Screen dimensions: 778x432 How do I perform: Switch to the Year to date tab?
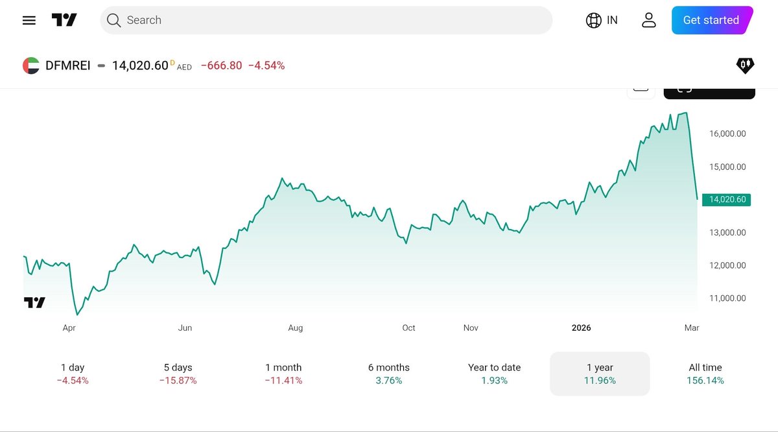point(494,374)
